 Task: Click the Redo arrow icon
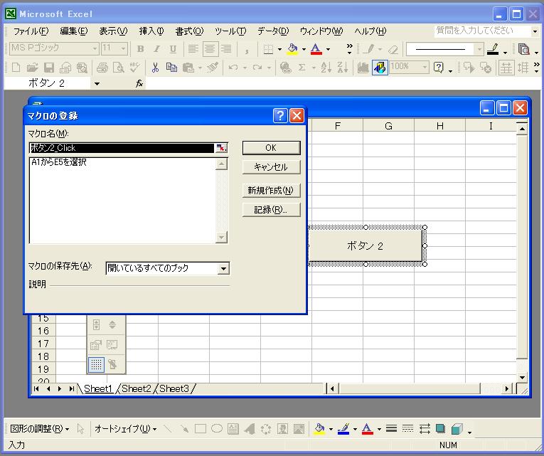point(257,68)
